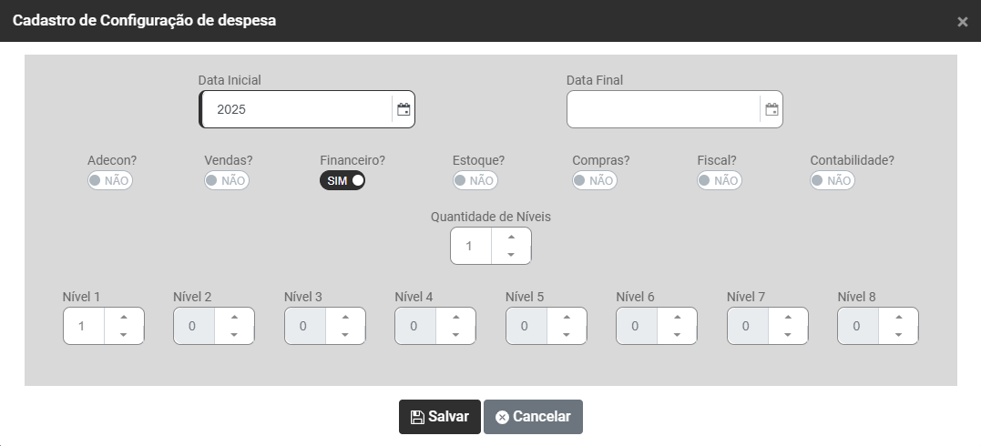Decrement the Nível 1 value
The image size is (981, 446).
point(123,334)
